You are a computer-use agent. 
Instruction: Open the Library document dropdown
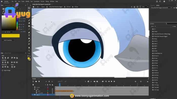pyautogui.click(x=161, y=8)
